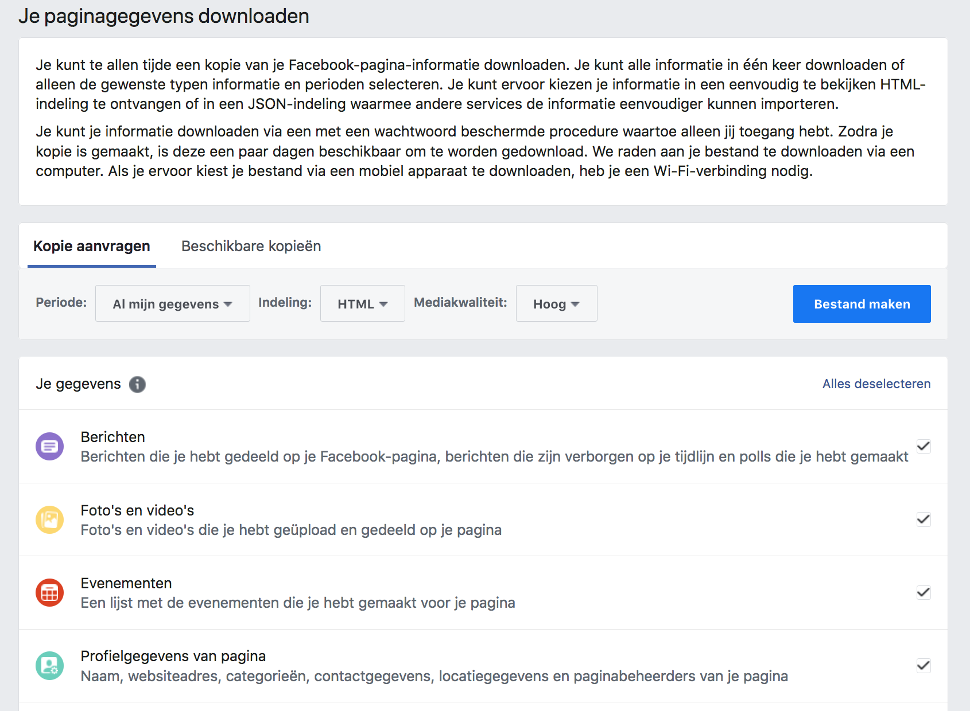The height and width of the screenshot is (711, 970).
Task: Click the Berichten row title
Action: 113,437
